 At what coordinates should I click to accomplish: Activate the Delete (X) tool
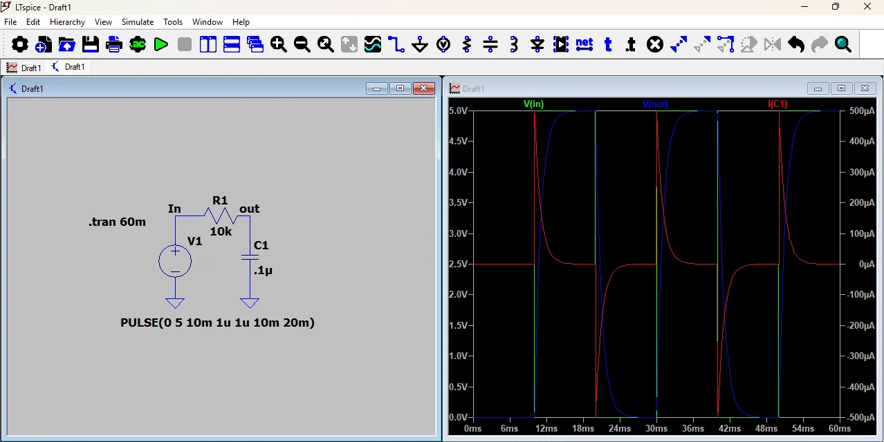(x=655, y=45)
